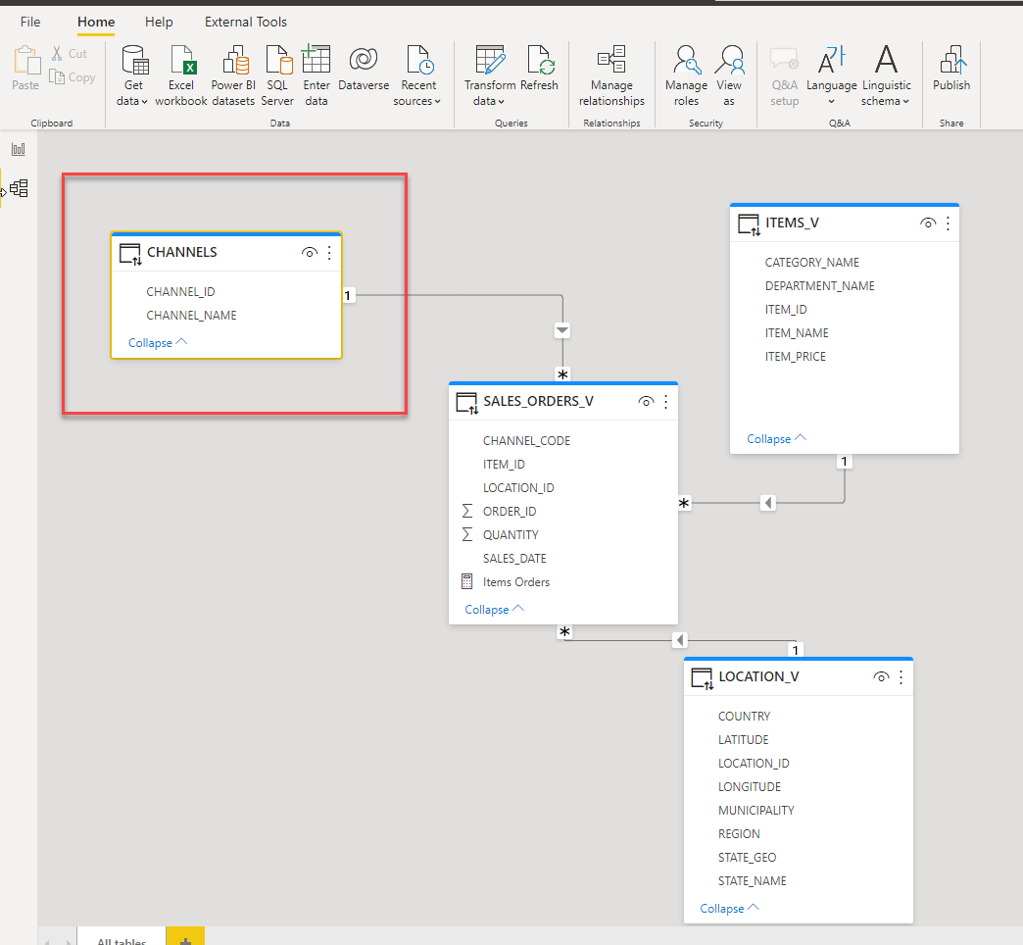Add a new layout tab with plus button
The image size is (1023, 945).
[x=185, y=939]
